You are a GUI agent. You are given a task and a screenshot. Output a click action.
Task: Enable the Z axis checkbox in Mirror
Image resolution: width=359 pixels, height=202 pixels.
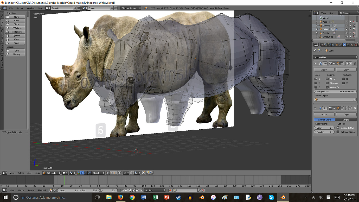click(316, 87)
